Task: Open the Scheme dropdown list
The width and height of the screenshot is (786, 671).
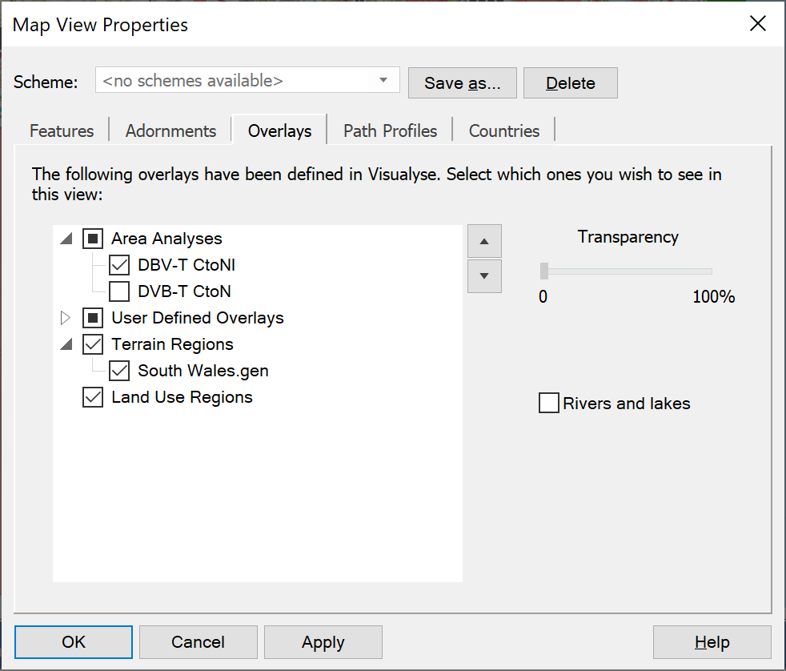Action: (383, 80)
